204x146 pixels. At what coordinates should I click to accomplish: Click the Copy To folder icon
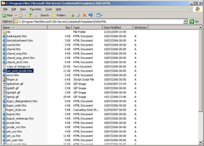click(79, 15)
